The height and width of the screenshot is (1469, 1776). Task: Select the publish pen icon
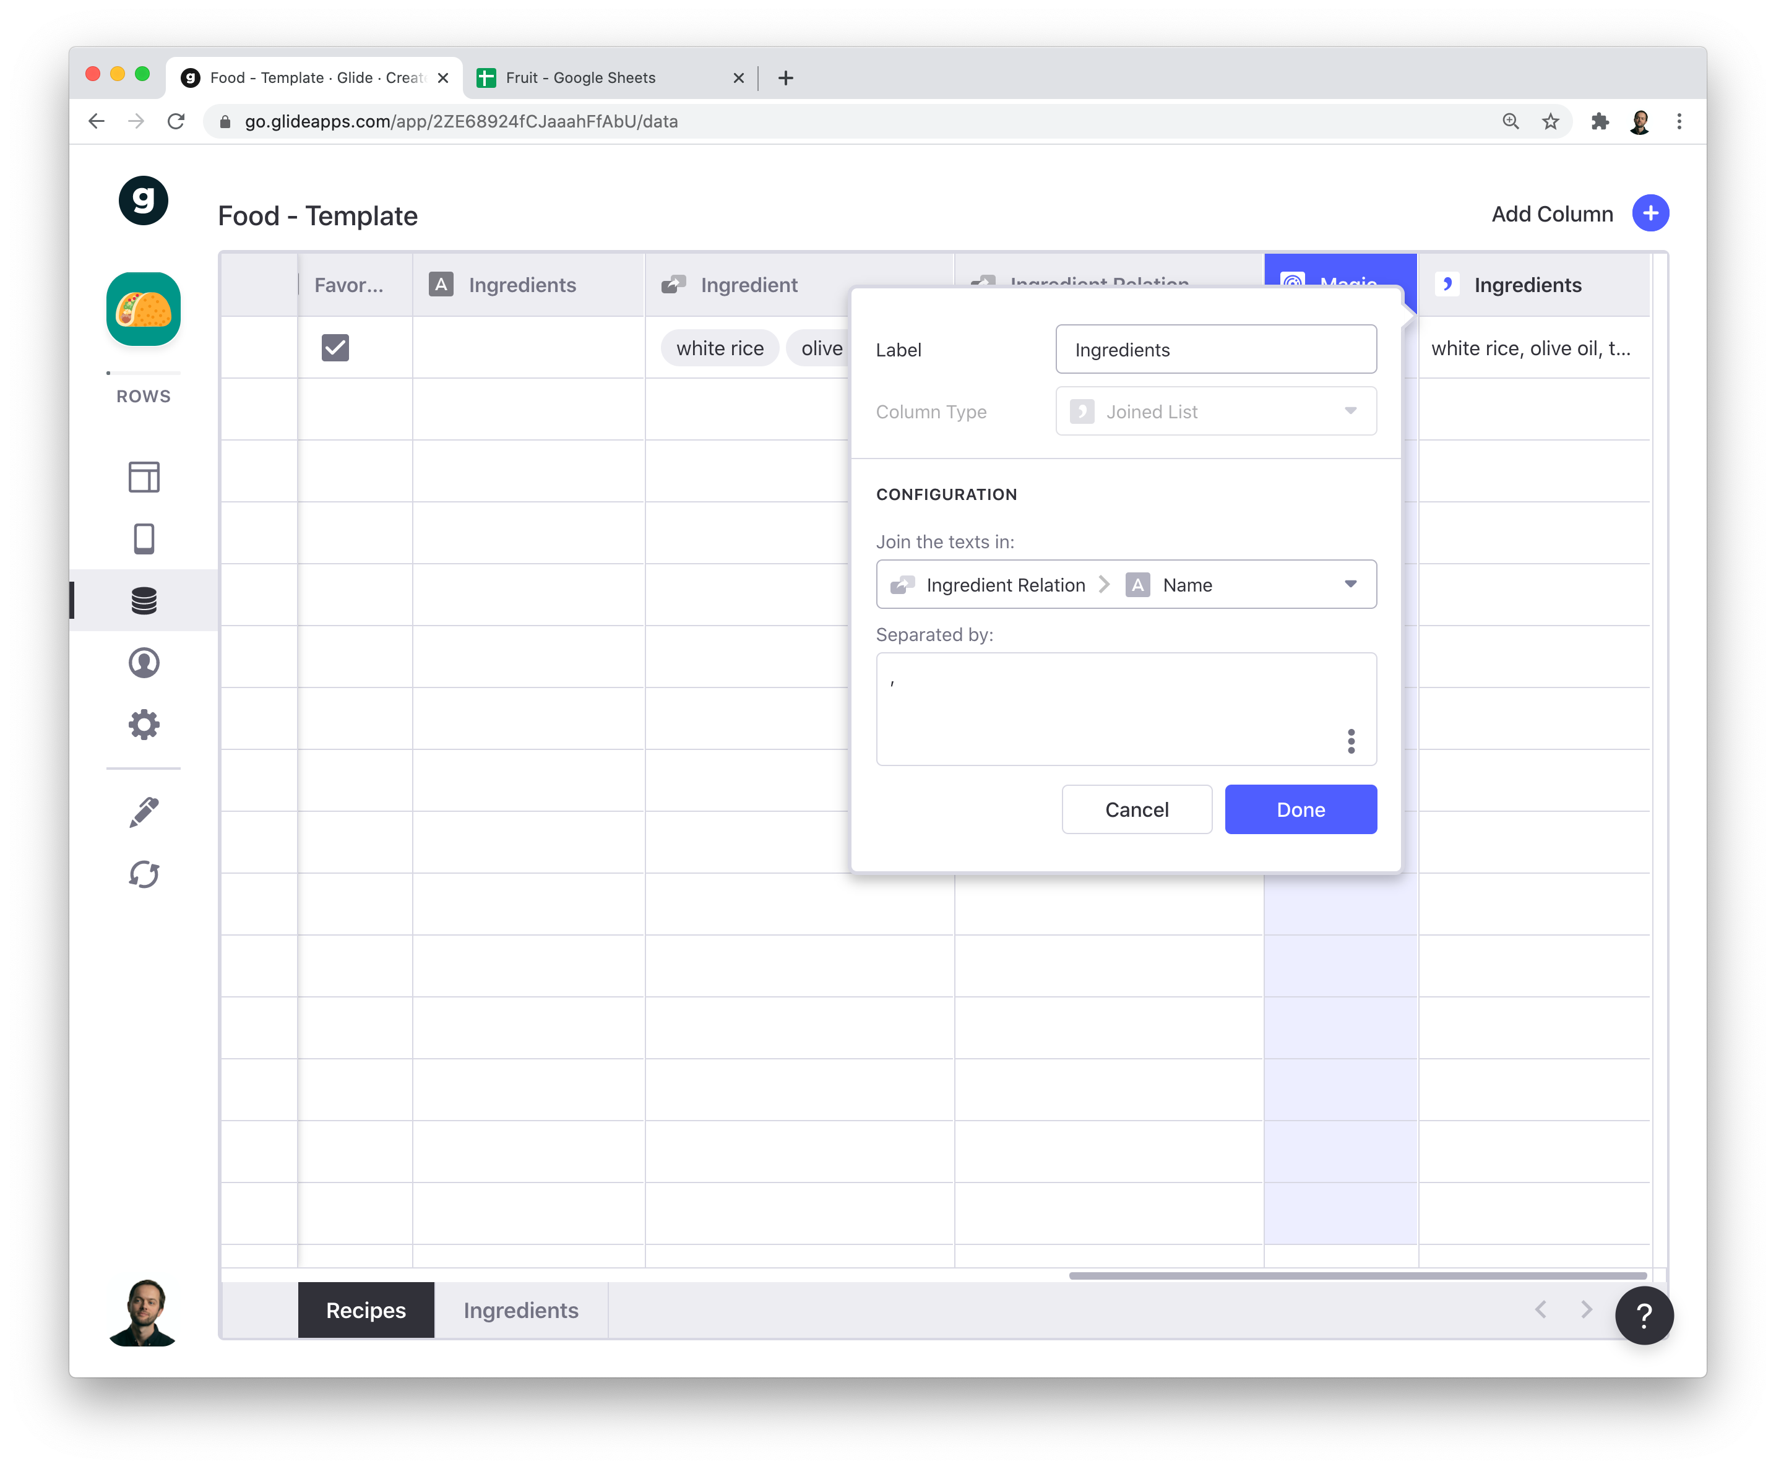click(144, 812)
